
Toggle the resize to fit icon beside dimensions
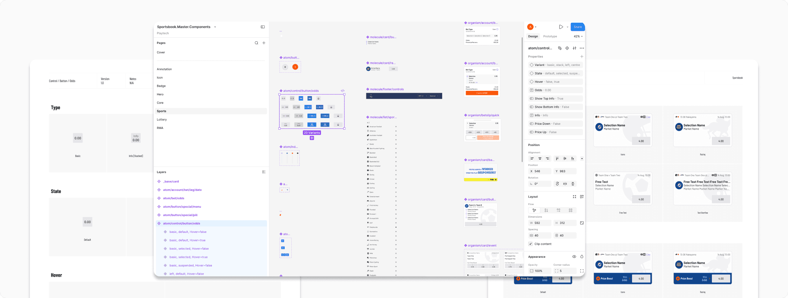pyautogui.click(x=582, y=223)
